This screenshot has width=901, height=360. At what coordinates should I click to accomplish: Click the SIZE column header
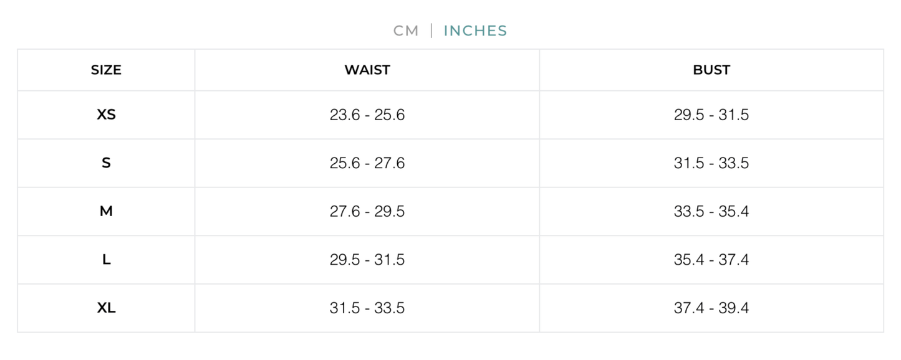105,70
